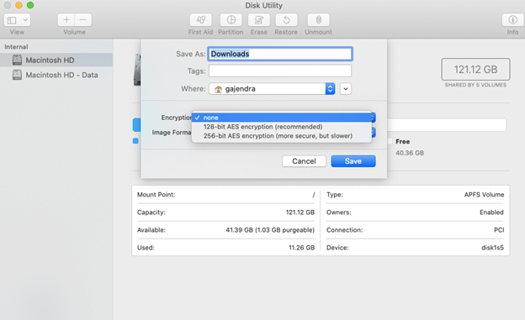Click the Tags input field
This screenshot has width=525, height=320.
(x=280, y=71)
